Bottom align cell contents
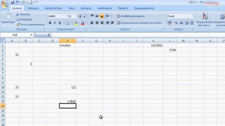 102,16
